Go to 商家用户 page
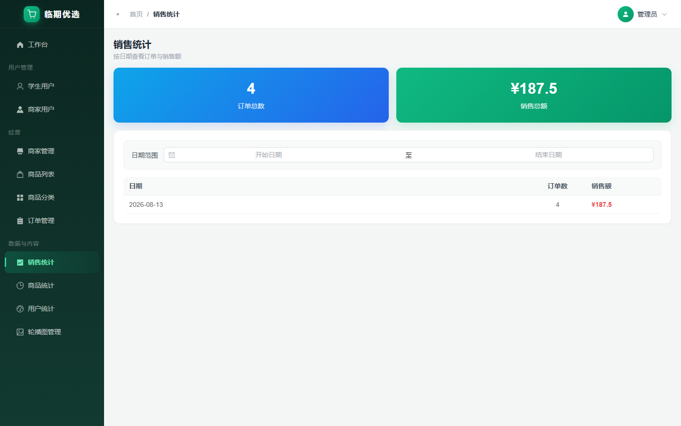This screenshot has width=681, height=426. tap(52, 109)
